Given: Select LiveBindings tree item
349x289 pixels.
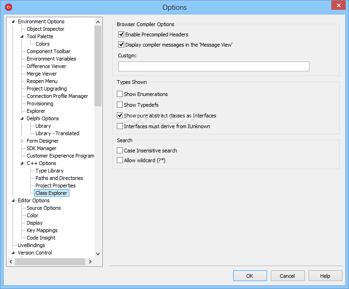Looking at the screenshot, I should (31, 245).
